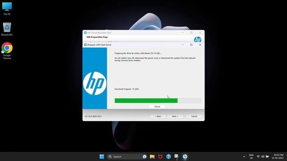Click the USB Preparation Page heading
The height and width of the screenshot is (161, 287).
97,37
